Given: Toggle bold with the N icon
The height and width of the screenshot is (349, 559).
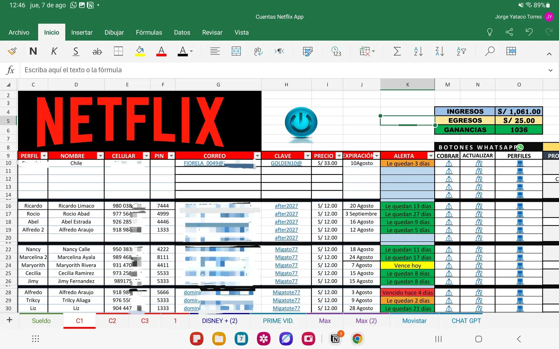Looking at the screenshot, I should [x=33, y=51].
